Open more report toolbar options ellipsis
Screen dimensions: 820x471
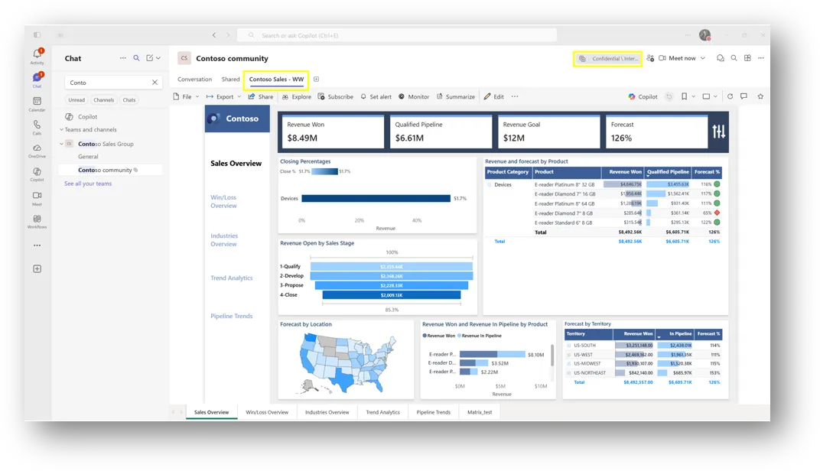[515, 96]
